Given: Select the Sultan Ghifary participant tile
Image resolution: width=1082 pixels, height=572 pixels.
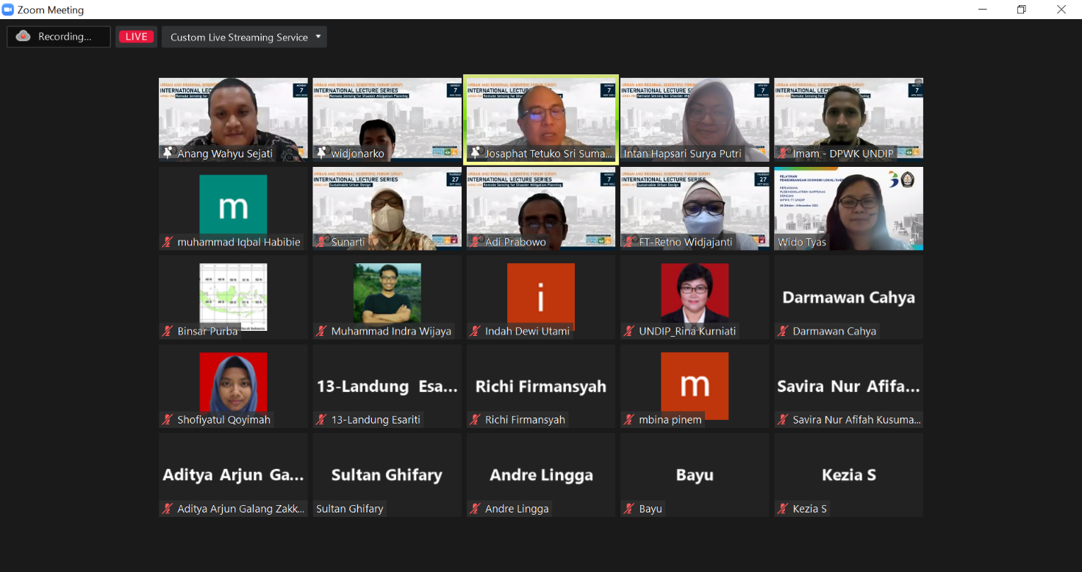Looking at the screenshot, I should [387, 474].
